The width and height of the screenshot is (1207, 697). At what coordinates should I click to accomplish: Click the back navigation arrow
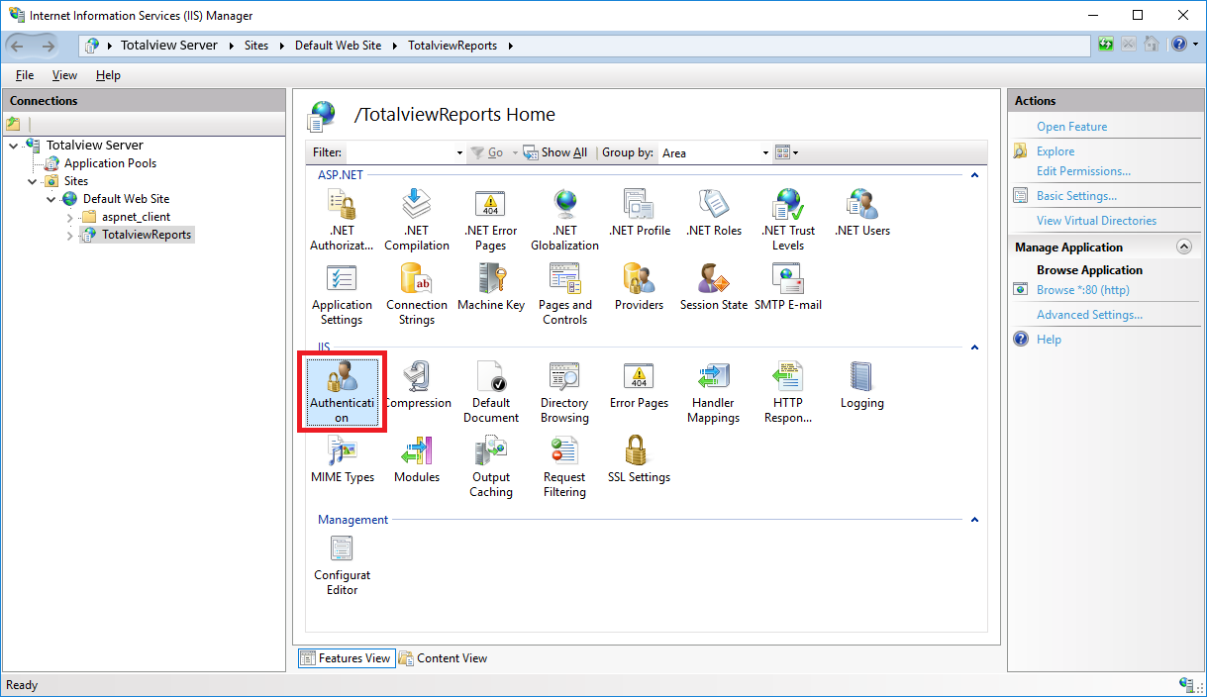18,46
